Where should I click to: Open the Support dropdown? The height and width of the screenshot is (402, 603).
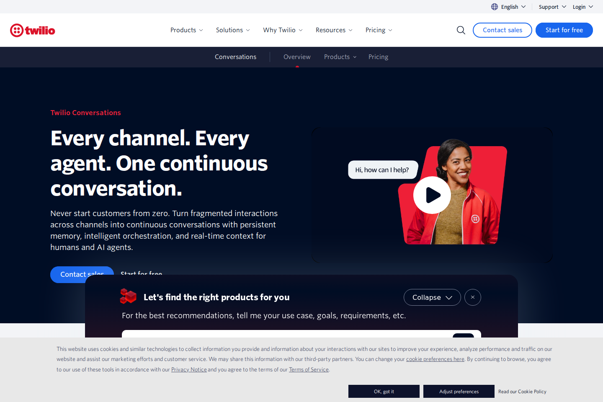point(552,7)
